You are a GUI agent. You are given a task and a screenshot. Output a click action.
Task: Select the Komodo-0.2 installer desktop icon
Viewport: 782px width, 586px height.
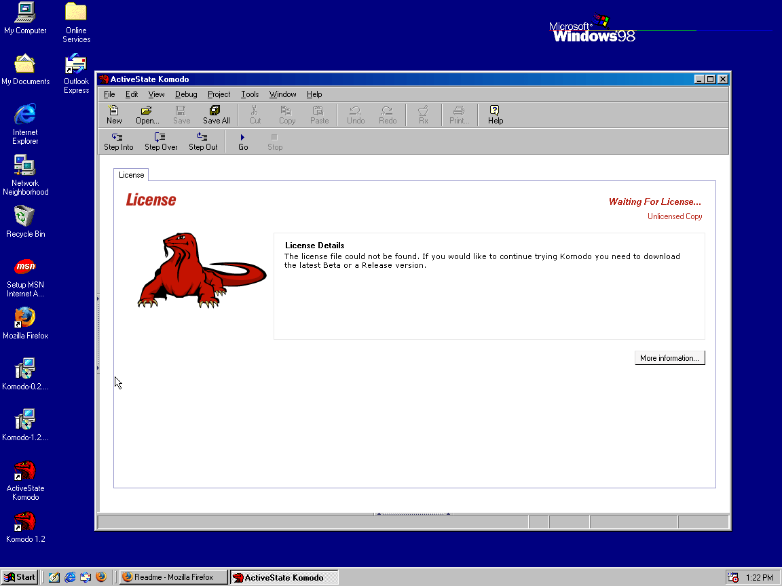(x=25, y=374)
